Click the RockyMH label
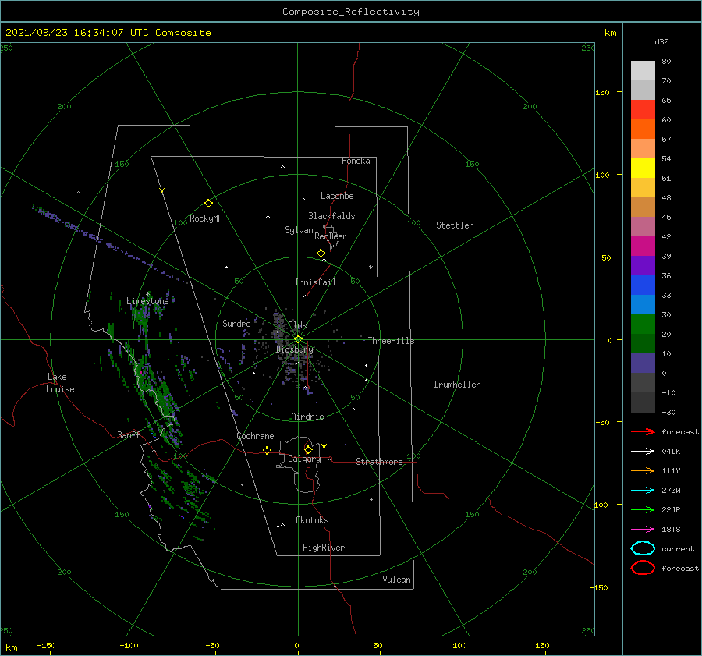 [206, 218]
